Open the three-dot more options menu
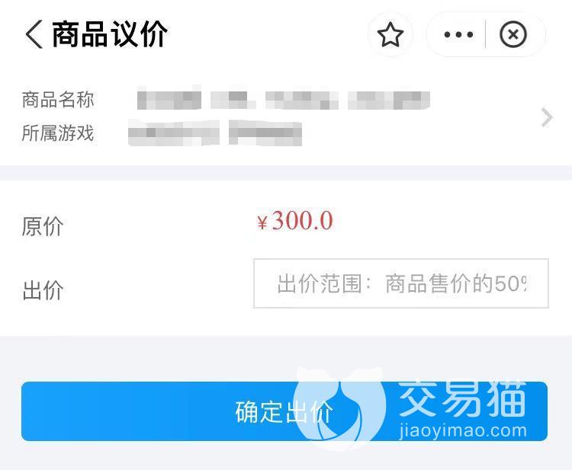 (458, 35)
